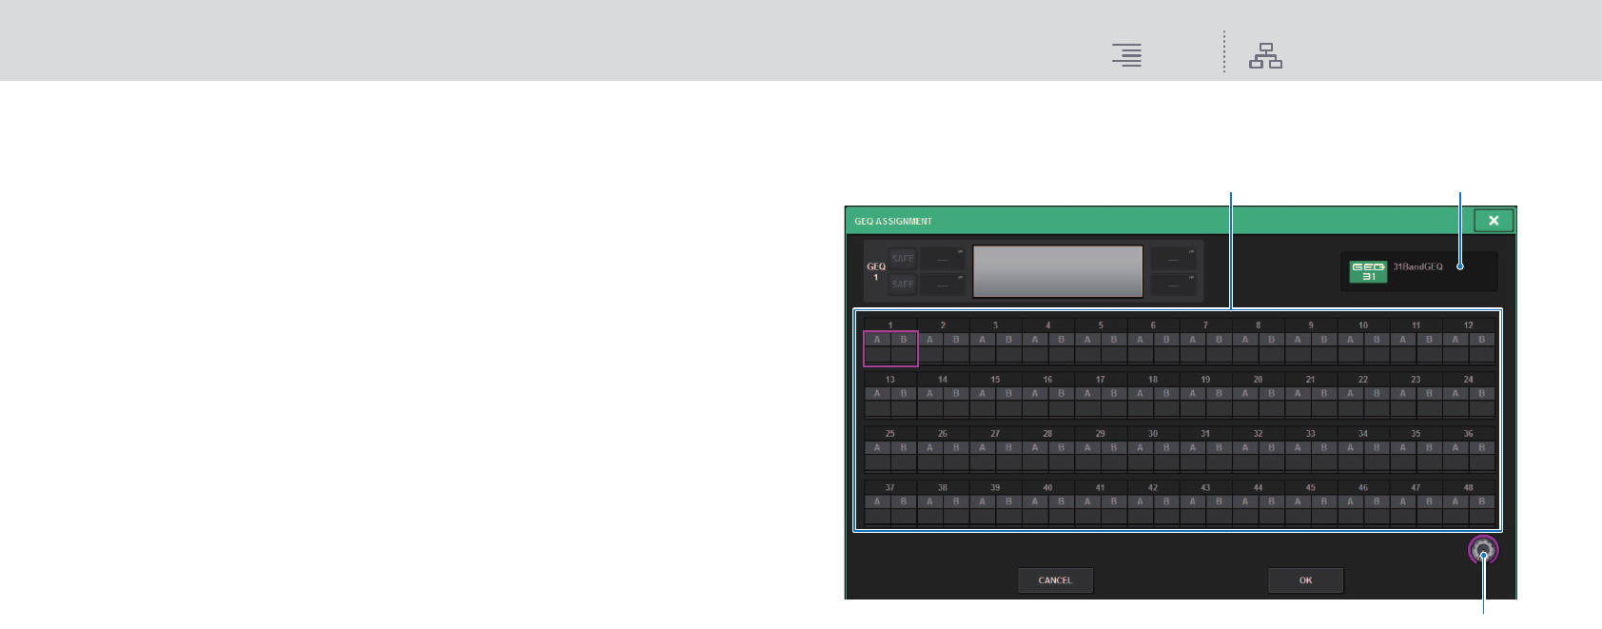1602x629 pixels.
Task: Turn the purple-ringed selection knob
Action: (x=1483, y=550)
